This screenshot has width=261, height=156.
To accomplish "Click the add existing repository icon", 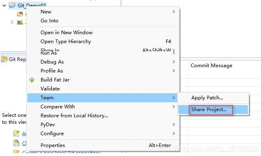I will click(16, 133).
